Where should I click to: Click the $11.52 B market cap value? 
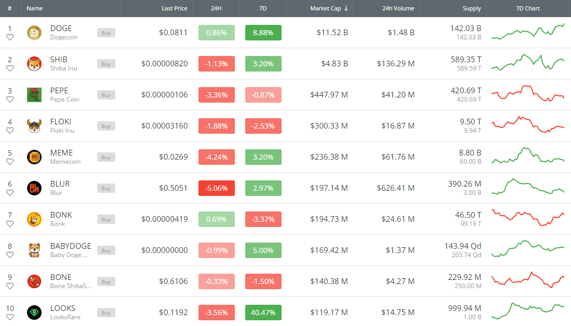click(x=332, y=33)
